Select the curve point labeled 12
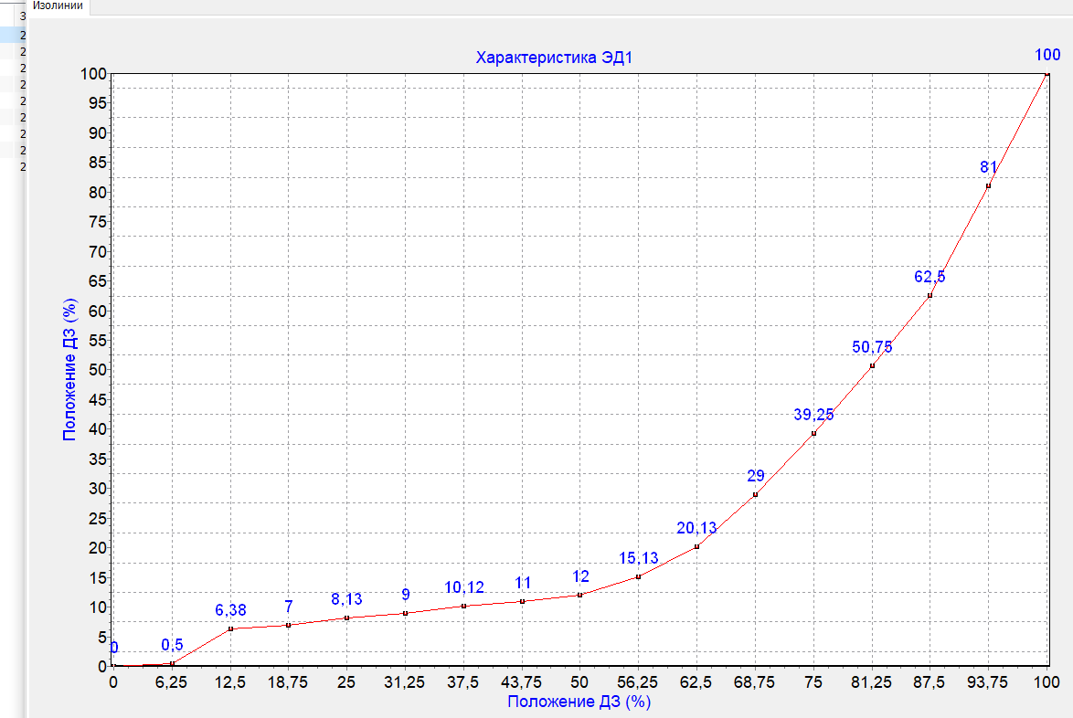 coord(579,595)
